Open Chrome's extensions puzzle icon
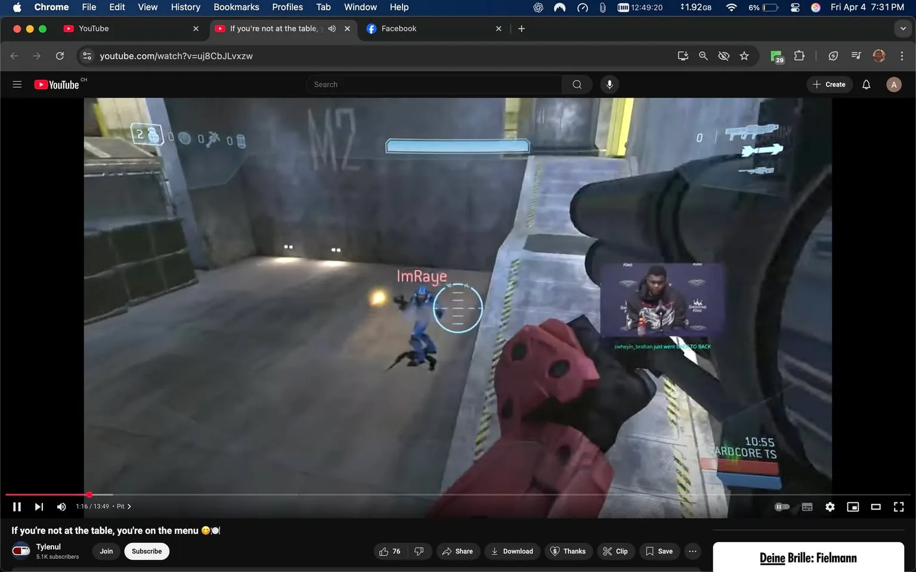The height and width of the screenshot is (572, 916). point(799,55)
